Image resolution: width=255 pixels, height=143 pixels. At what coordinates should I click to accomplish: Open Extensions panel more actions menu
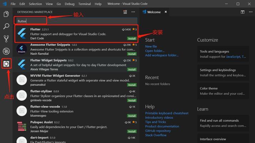133,12
